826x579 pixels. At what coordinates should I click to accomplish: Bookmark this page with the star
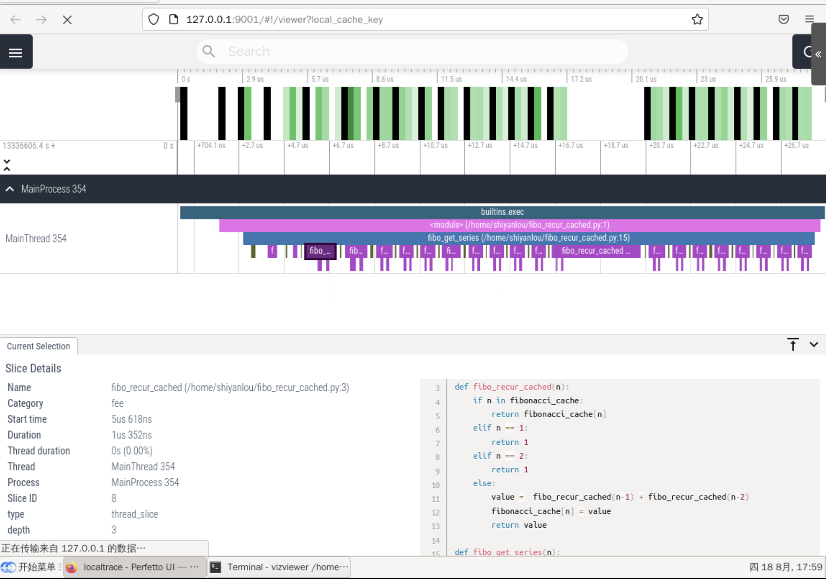point(697,19)
